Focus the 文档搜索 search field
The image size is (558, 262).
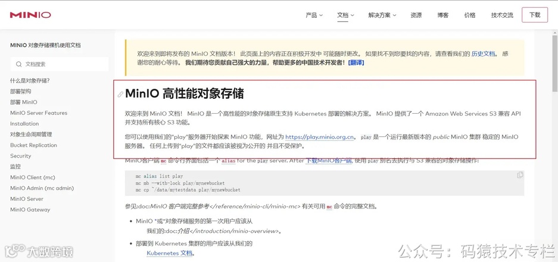pyautogui.click(x=60, y=64)
